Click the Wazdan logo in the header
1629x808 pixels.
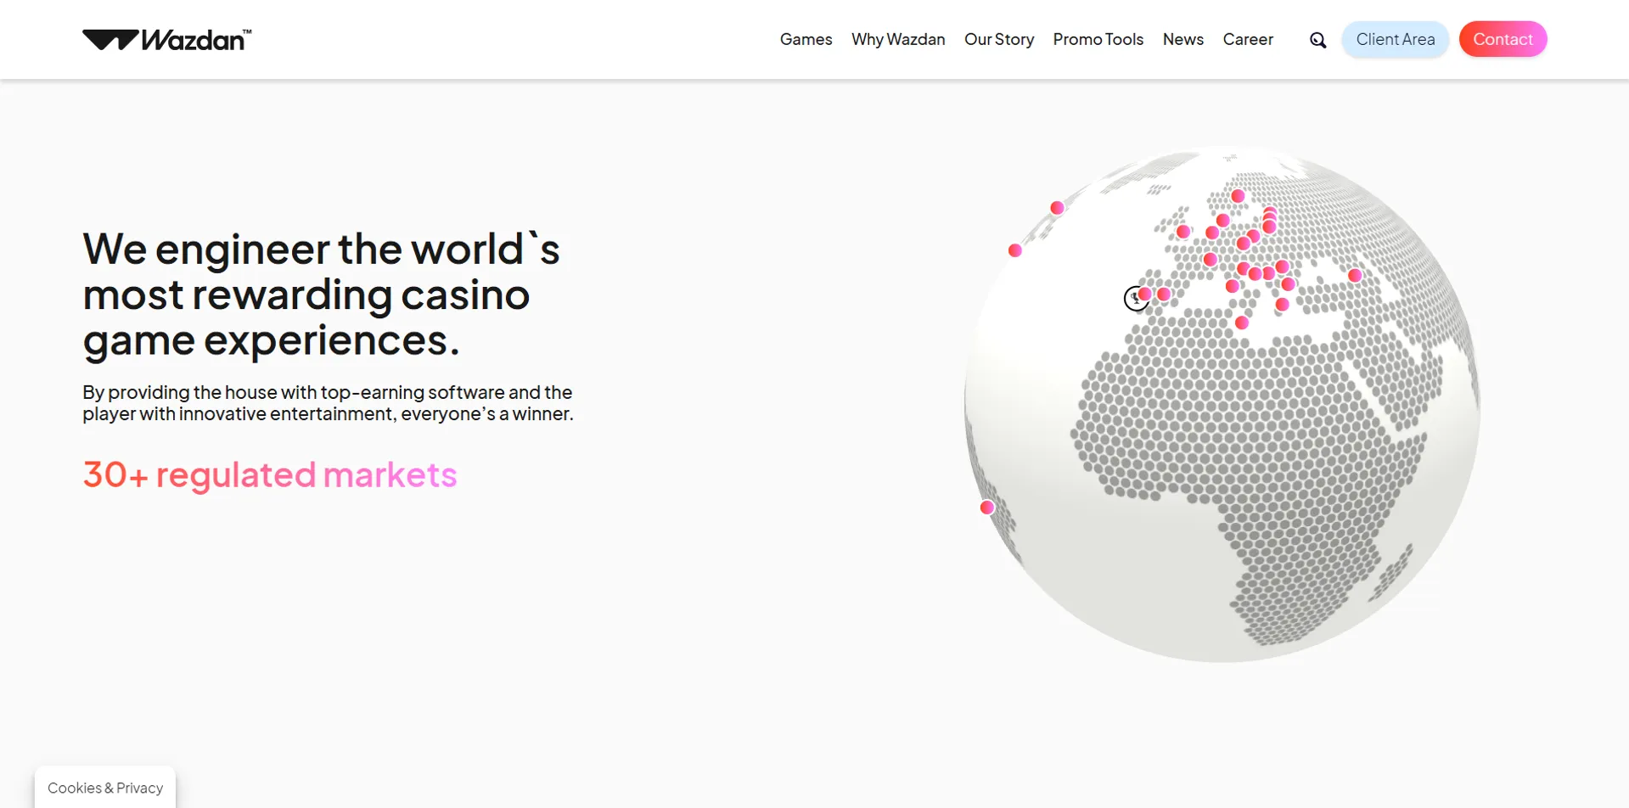tap(166, 40)
